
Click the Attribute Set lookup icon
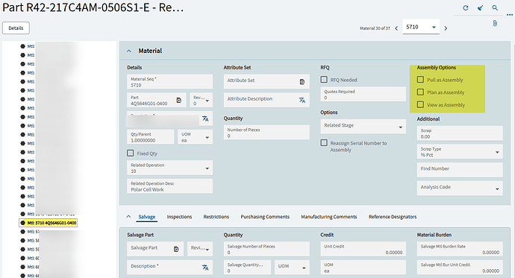pos(302,82)
